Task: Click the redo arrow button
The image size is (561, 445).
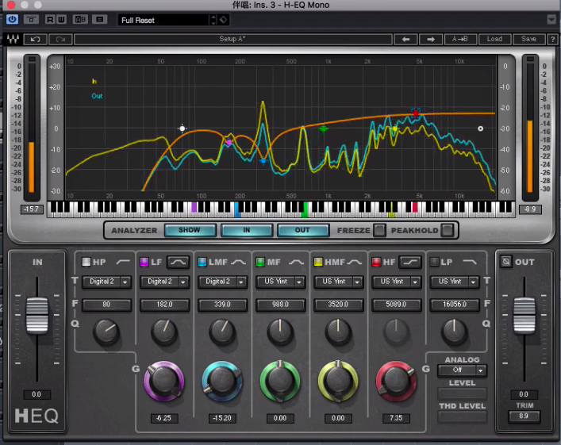Action: [60, 39]
